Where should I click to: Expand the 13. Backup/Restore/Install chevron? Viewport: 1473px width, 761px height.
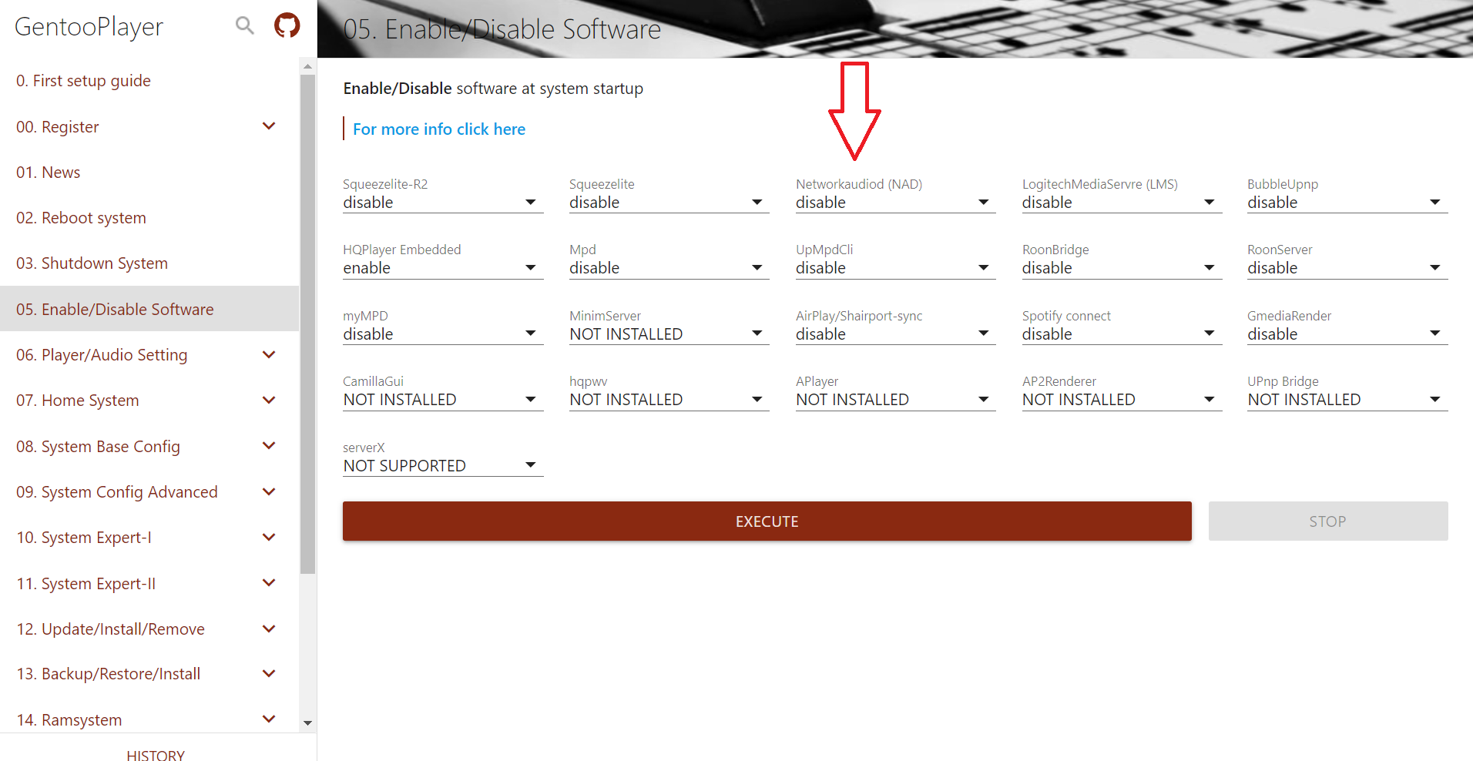pos(269,674)
